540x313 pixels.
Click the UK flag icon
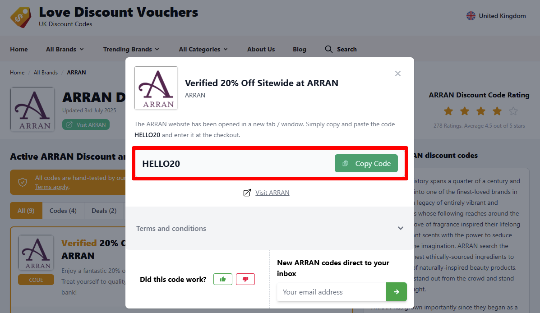point(471,16)
